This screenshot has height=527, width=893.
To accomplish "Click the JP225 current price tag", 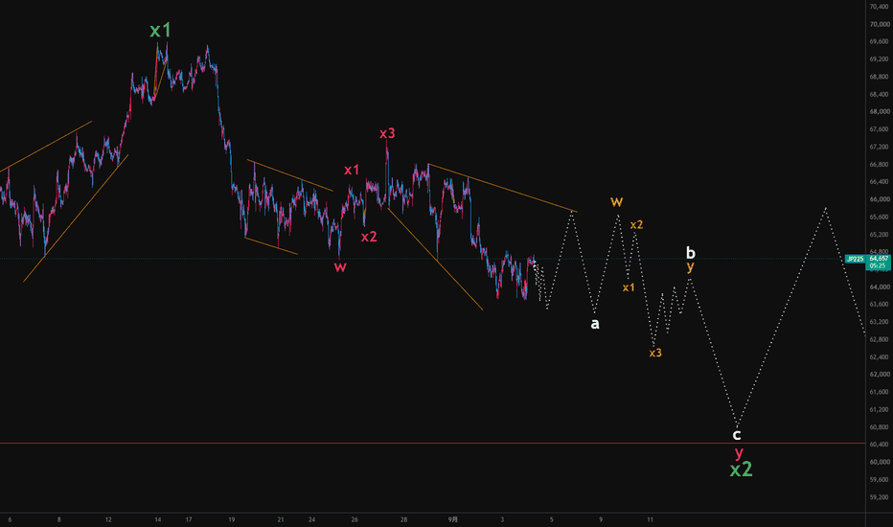I will click(x=868, y=263).
